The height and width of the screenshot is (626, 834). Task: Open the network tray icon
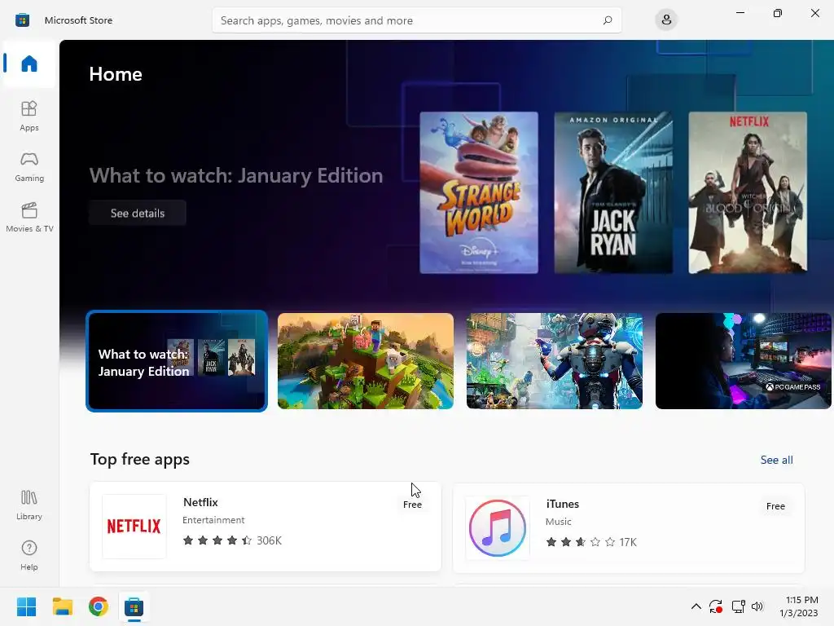click(738, 606)
